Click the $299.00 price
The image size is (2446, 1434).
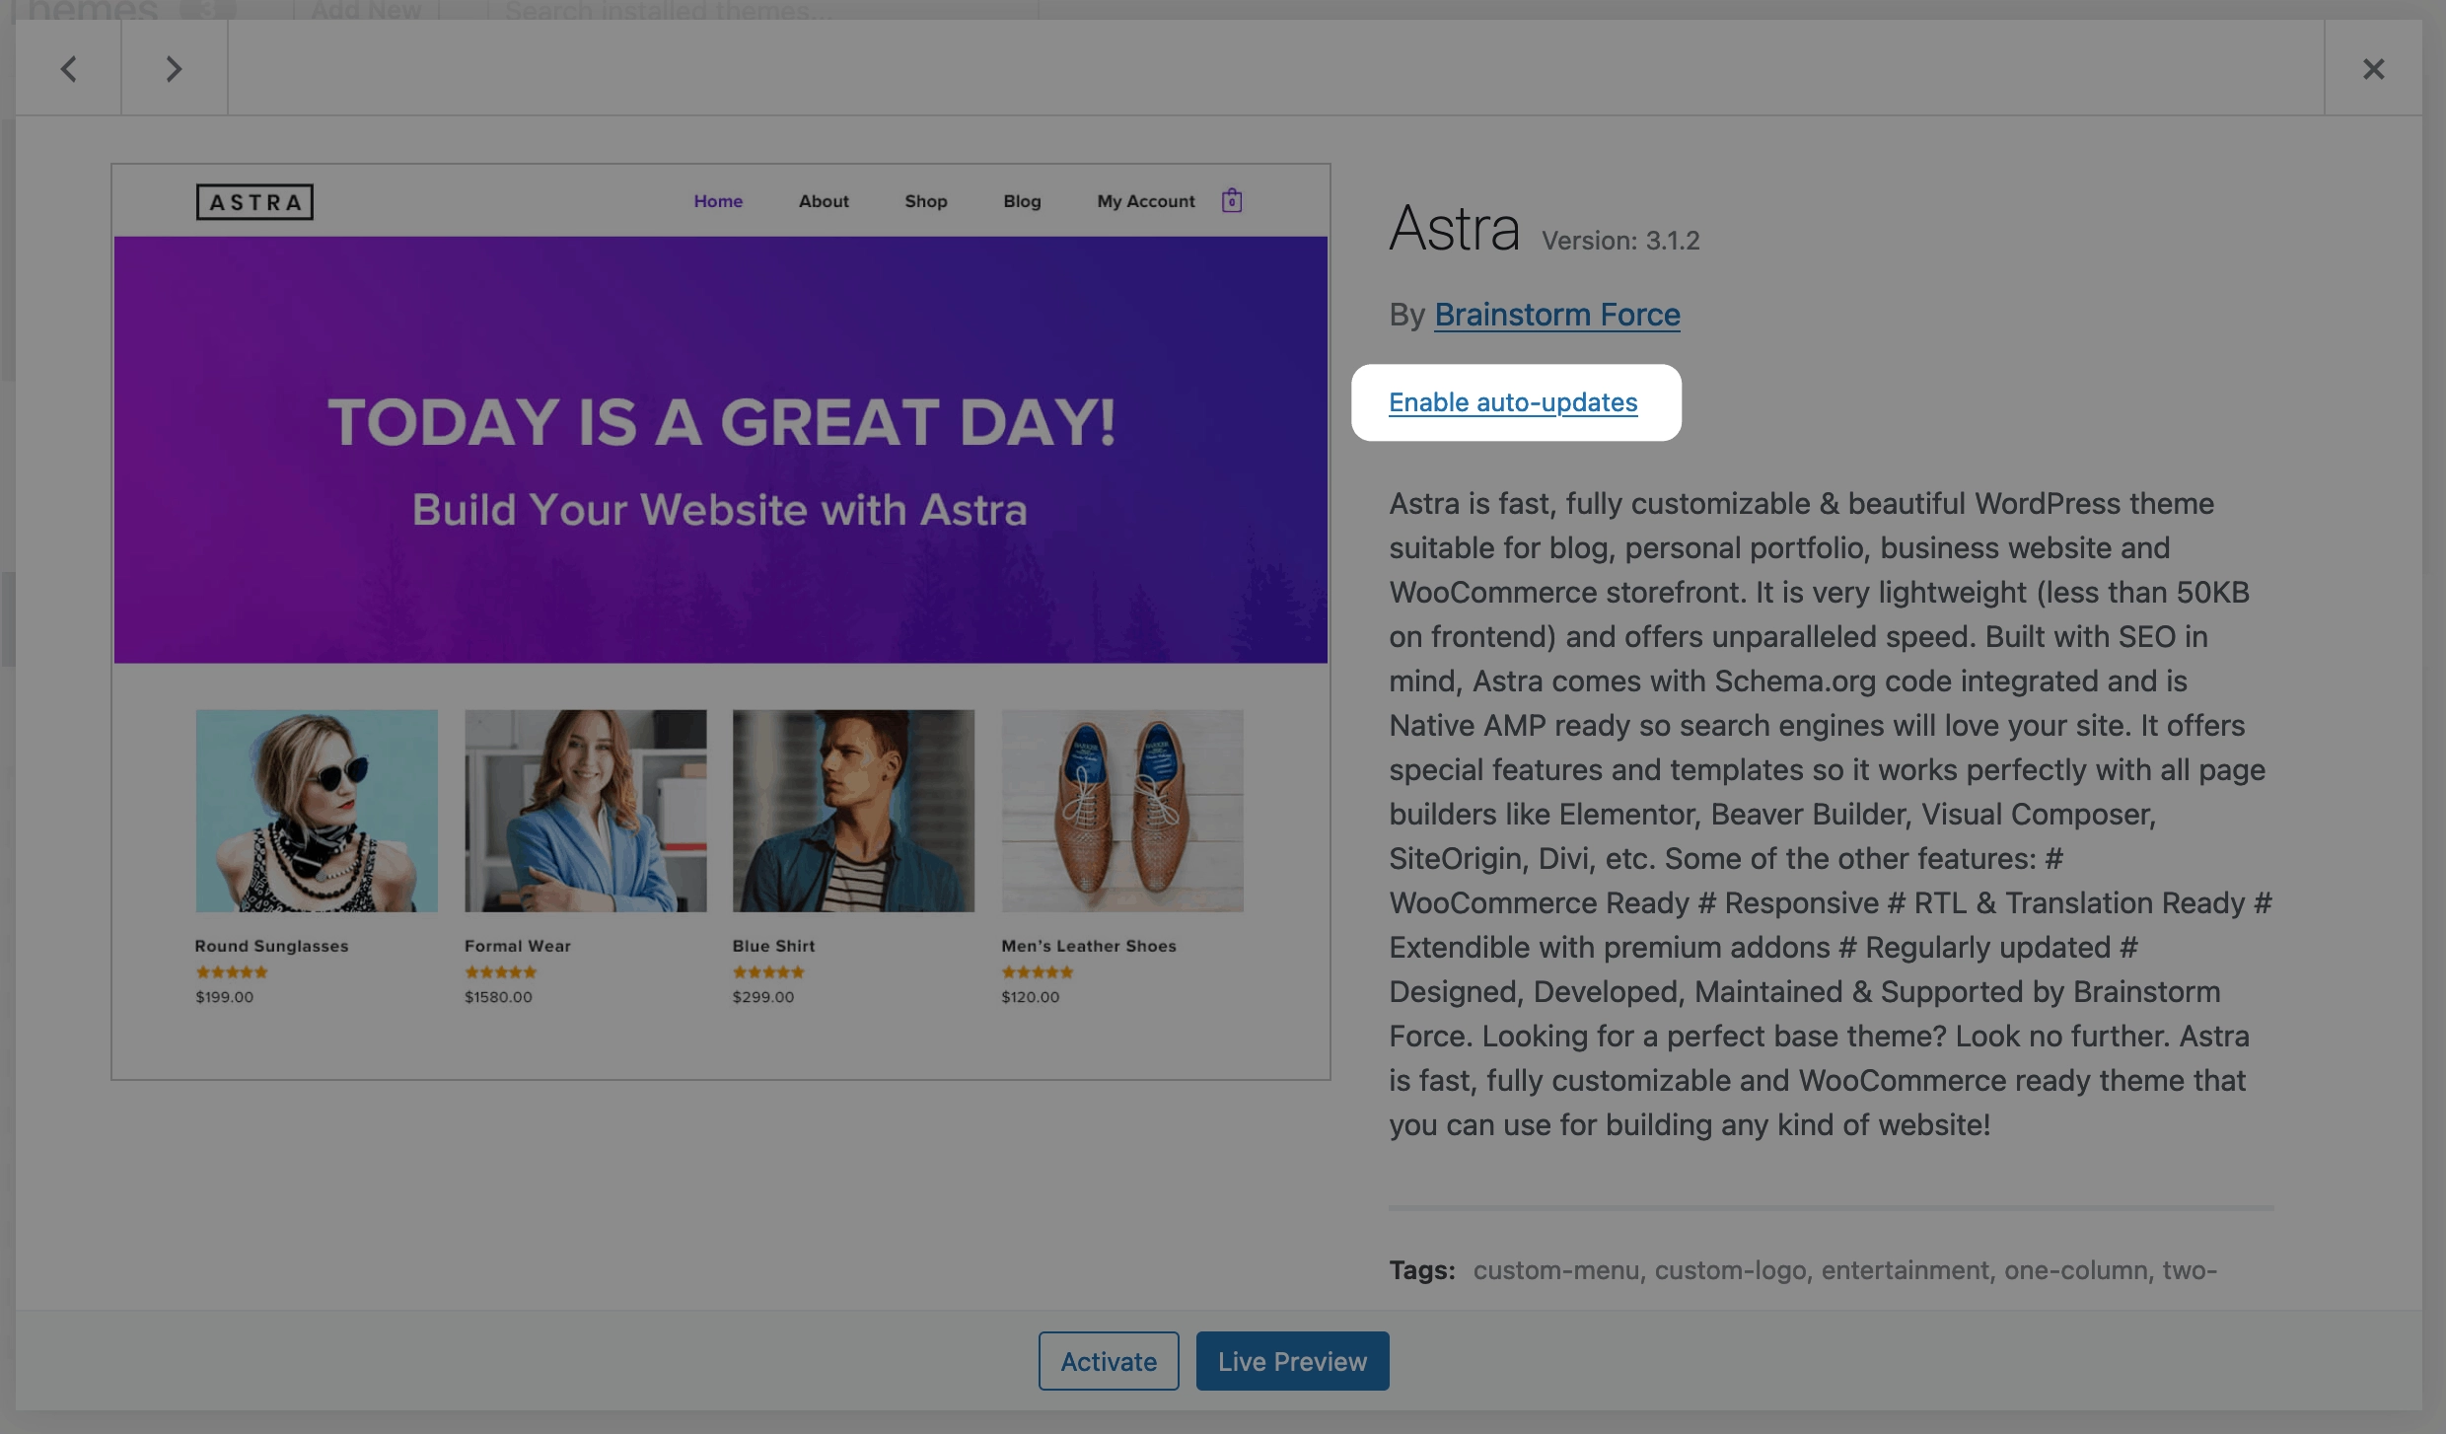point(763,997)
